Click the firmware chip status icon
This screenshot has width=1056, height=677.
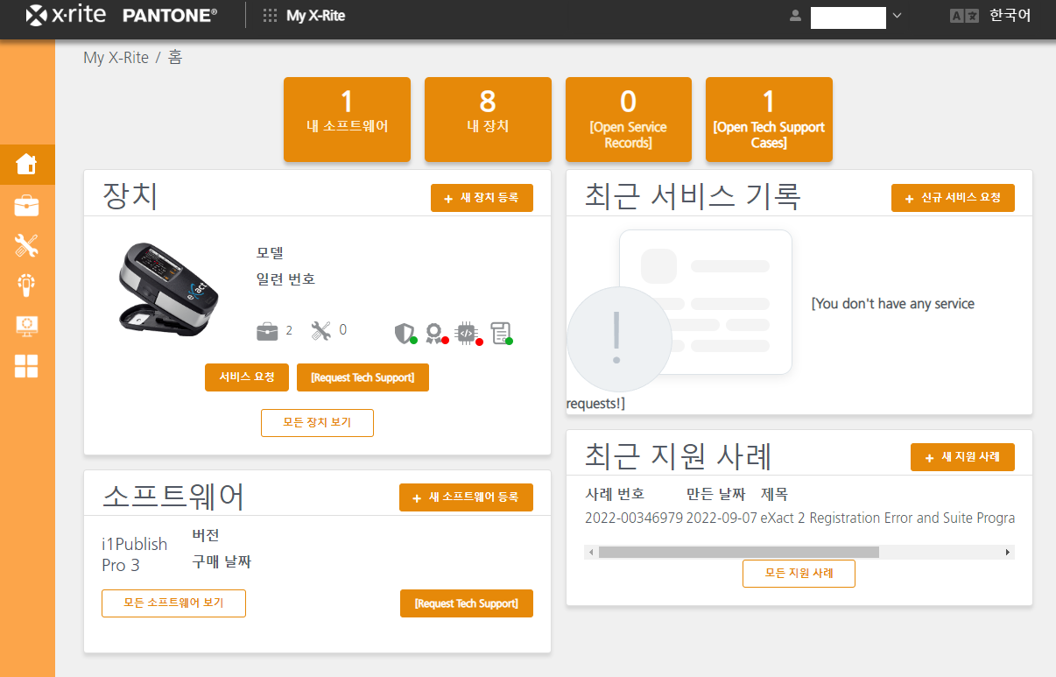(468, 333)
